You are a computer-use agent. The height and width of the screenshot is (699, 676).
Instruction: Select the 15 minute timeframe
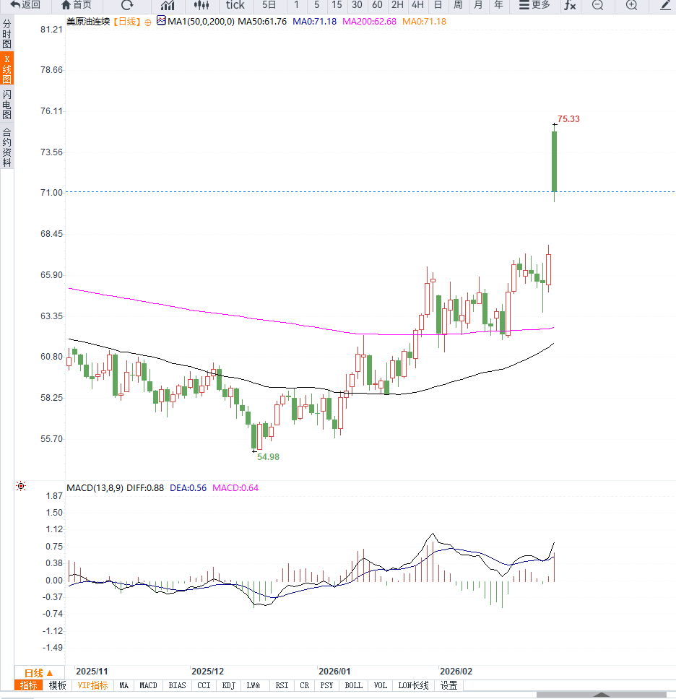point(337,5)
